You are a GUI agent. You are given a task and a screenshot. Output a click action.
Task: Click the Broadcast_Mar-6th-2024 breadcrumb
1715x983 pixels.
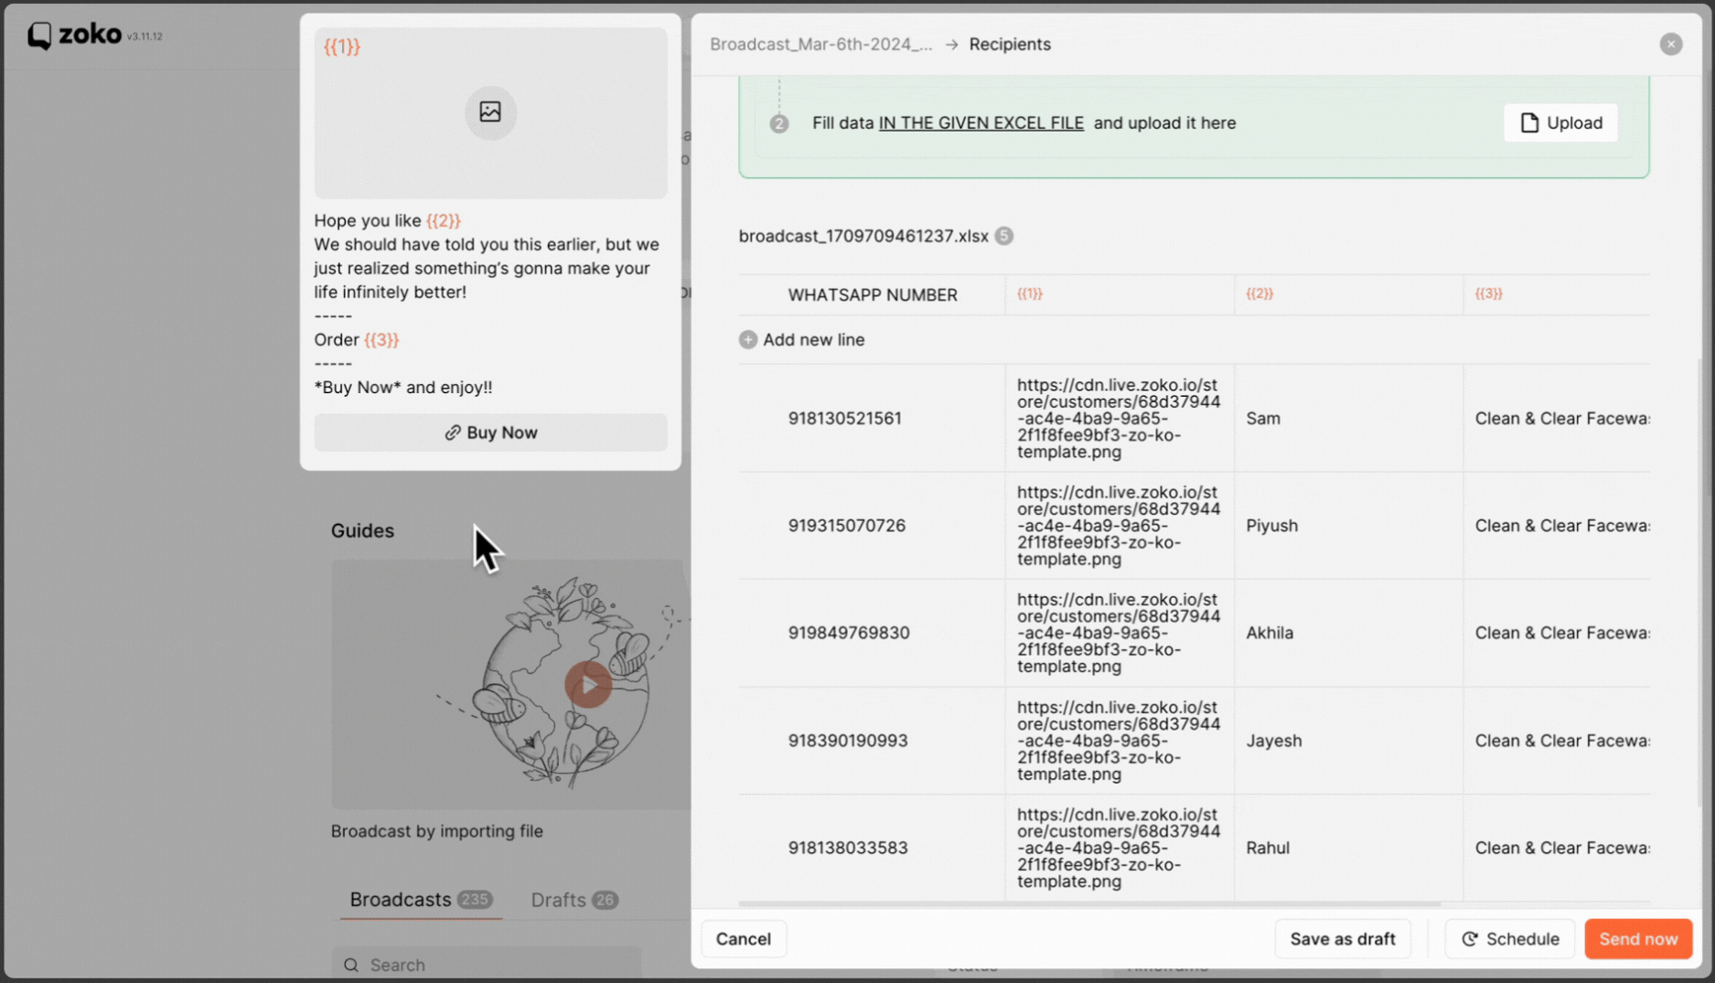tap(820, 44)
